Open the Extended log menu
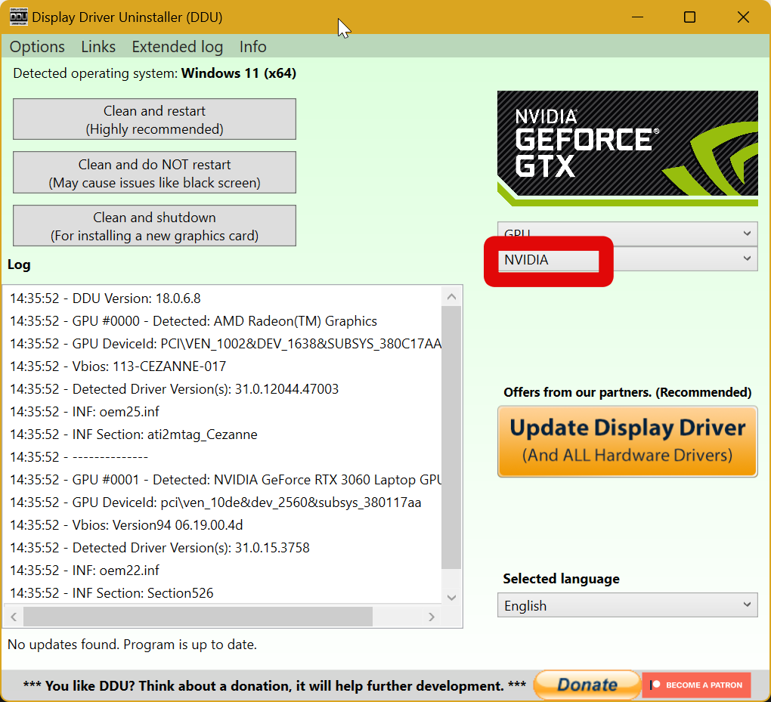The image size is (771, 702). [177, 47]
